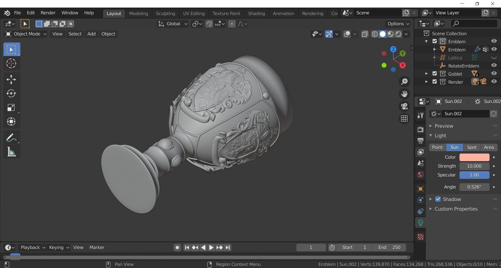
Task: Collapse the Light panel
Action: (431, 136)
